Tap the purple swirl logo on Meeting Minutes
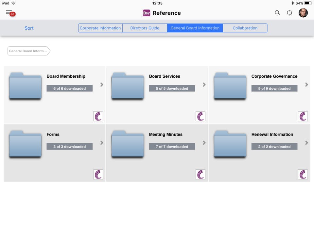The image size is (314, 235). tap(201, 174)
